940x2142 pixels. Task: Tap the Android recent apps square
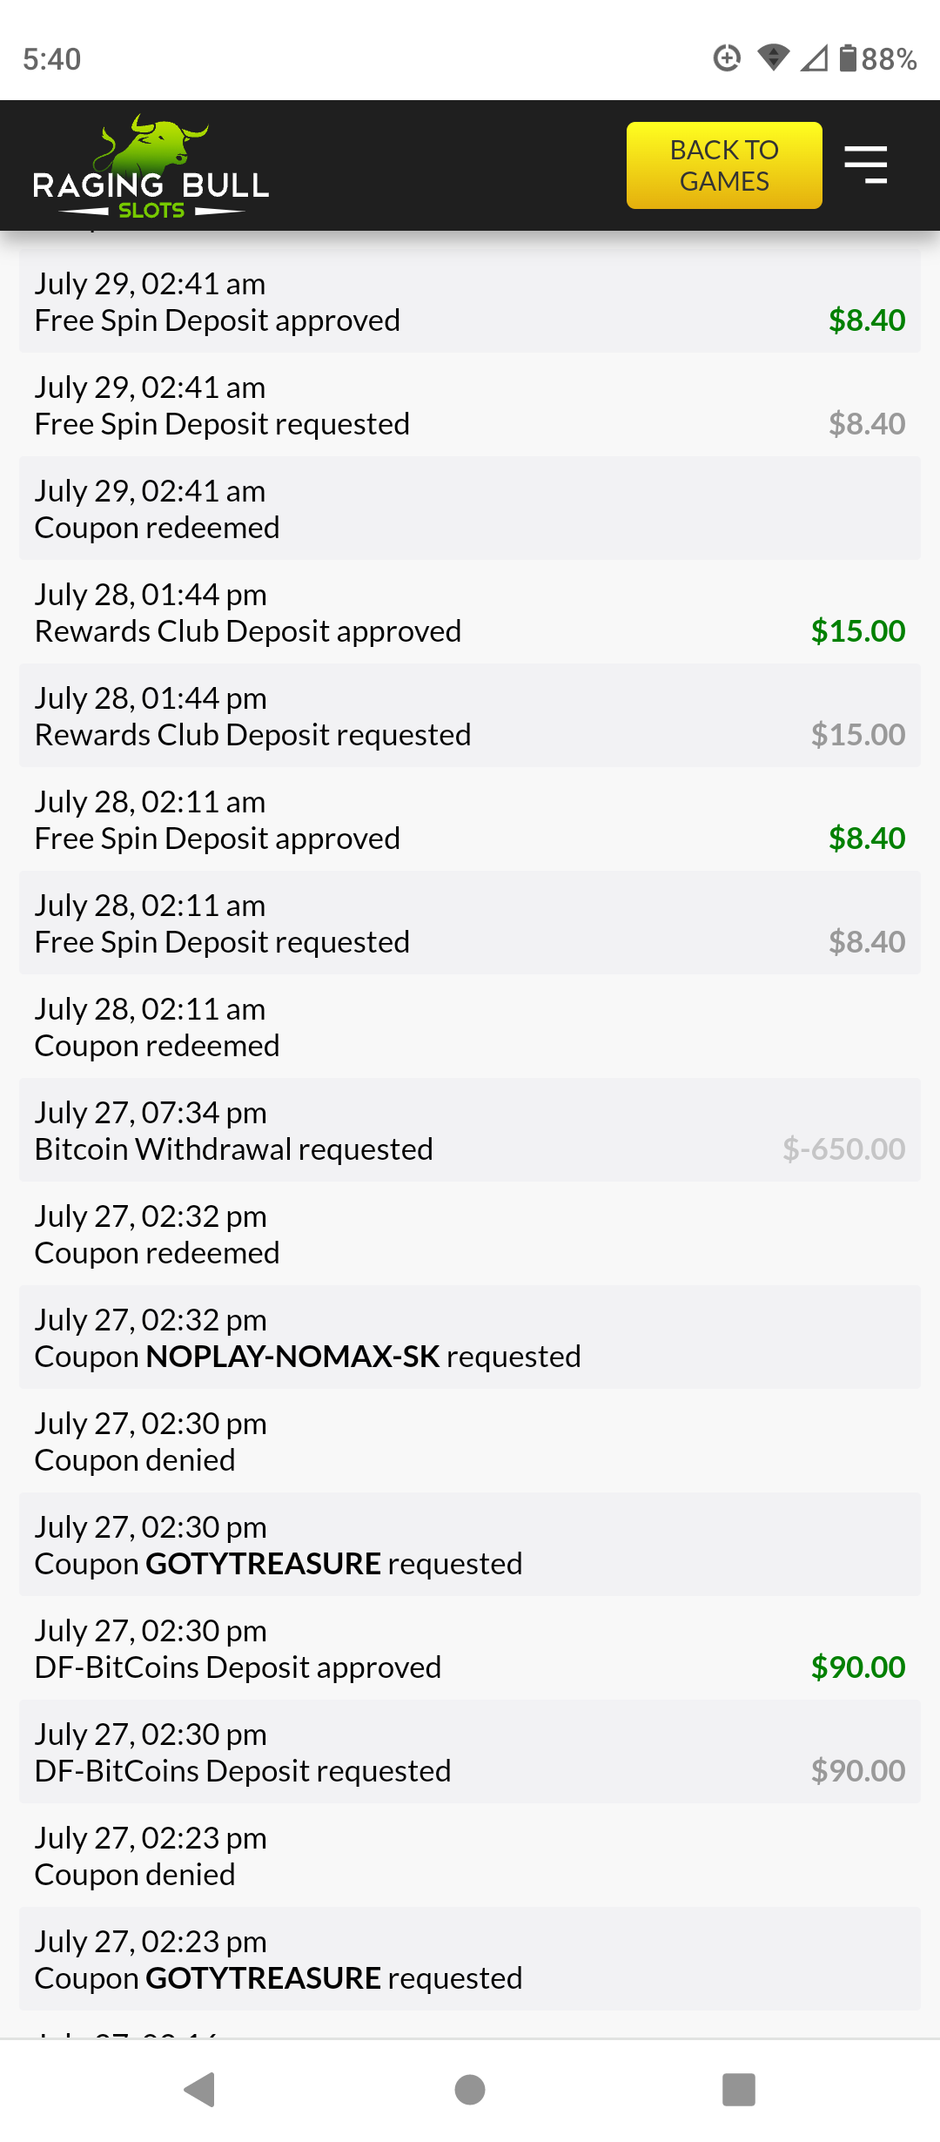(739, 2089)
